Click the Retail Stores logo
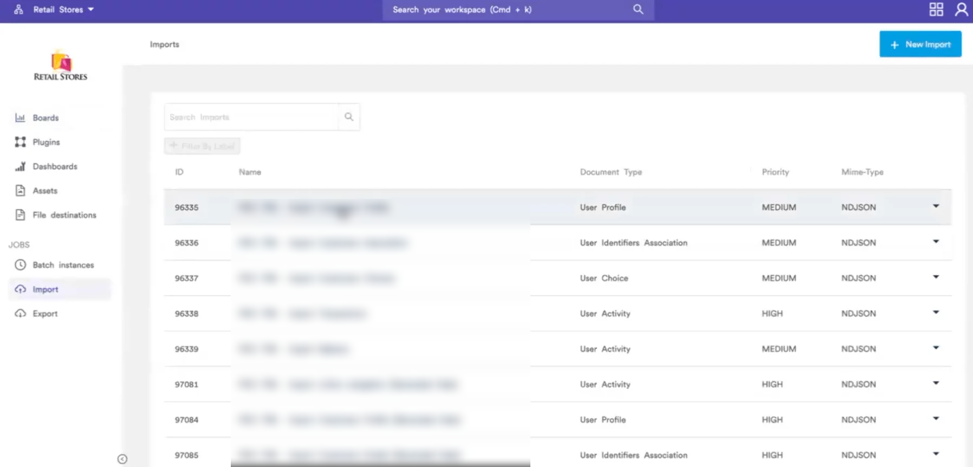Screen dimensions: 973x467 (x=61, y=66)
